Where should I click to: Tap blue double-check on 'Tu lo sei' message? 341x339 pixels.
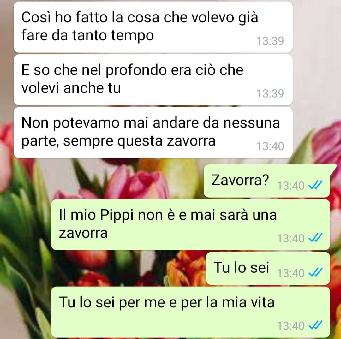tap(315, 273)
